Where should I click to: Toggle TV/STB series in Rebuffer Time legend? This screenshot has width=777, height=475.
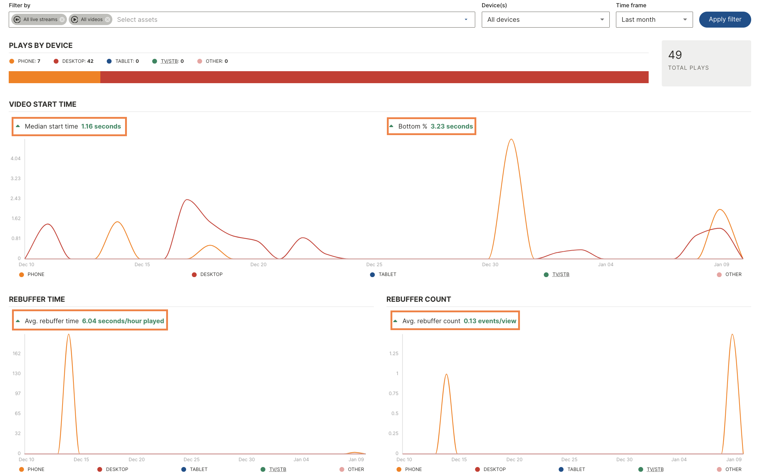pyautogui.click(x=273, y=469)
